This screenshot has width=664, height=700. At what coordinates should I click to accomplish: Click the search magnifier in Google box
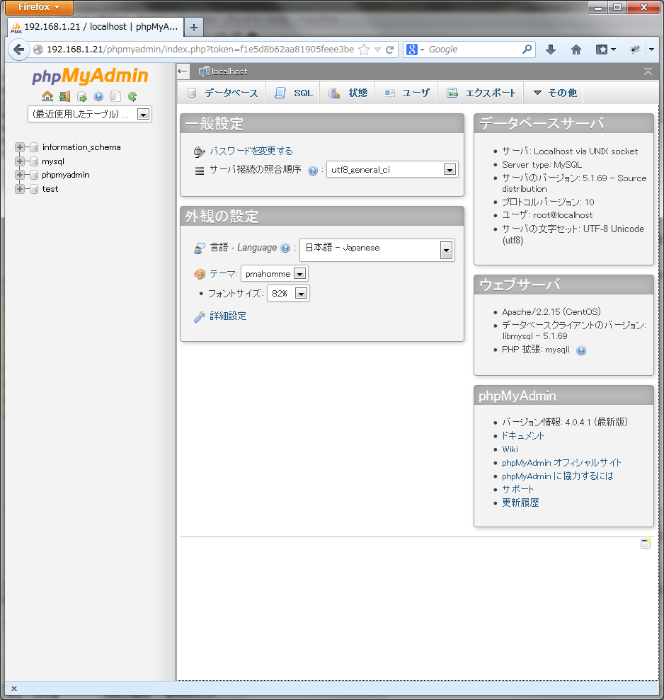(527, 49)
